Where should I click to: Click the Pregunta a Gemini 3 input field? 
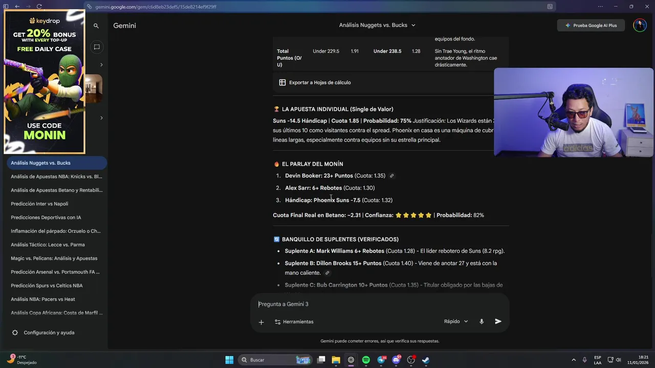[379, 304]
